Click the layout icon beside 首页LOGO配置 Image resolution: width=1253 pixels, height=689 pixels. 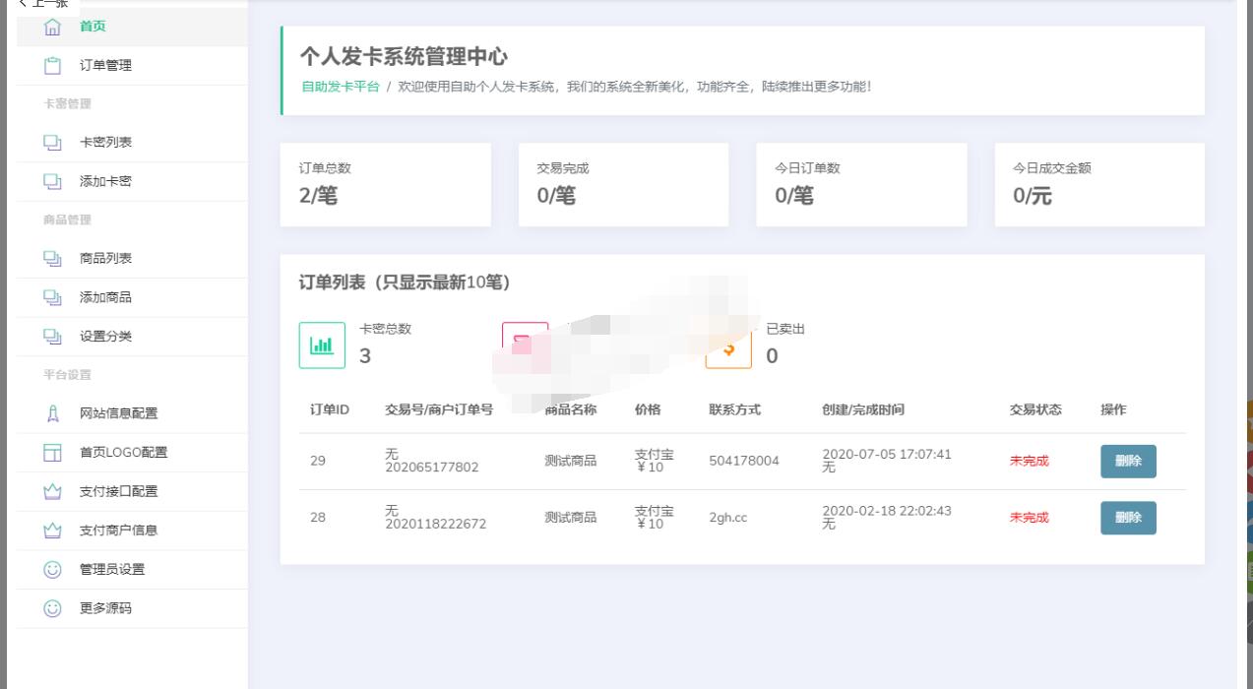point(52,453)
